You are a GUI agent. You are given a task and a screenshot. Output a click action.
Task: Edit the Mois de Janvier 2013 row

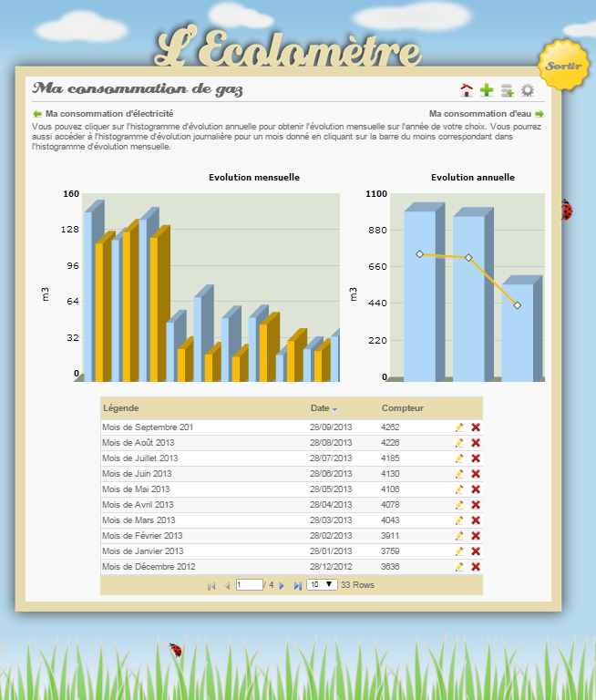click(x=459, y=551)
